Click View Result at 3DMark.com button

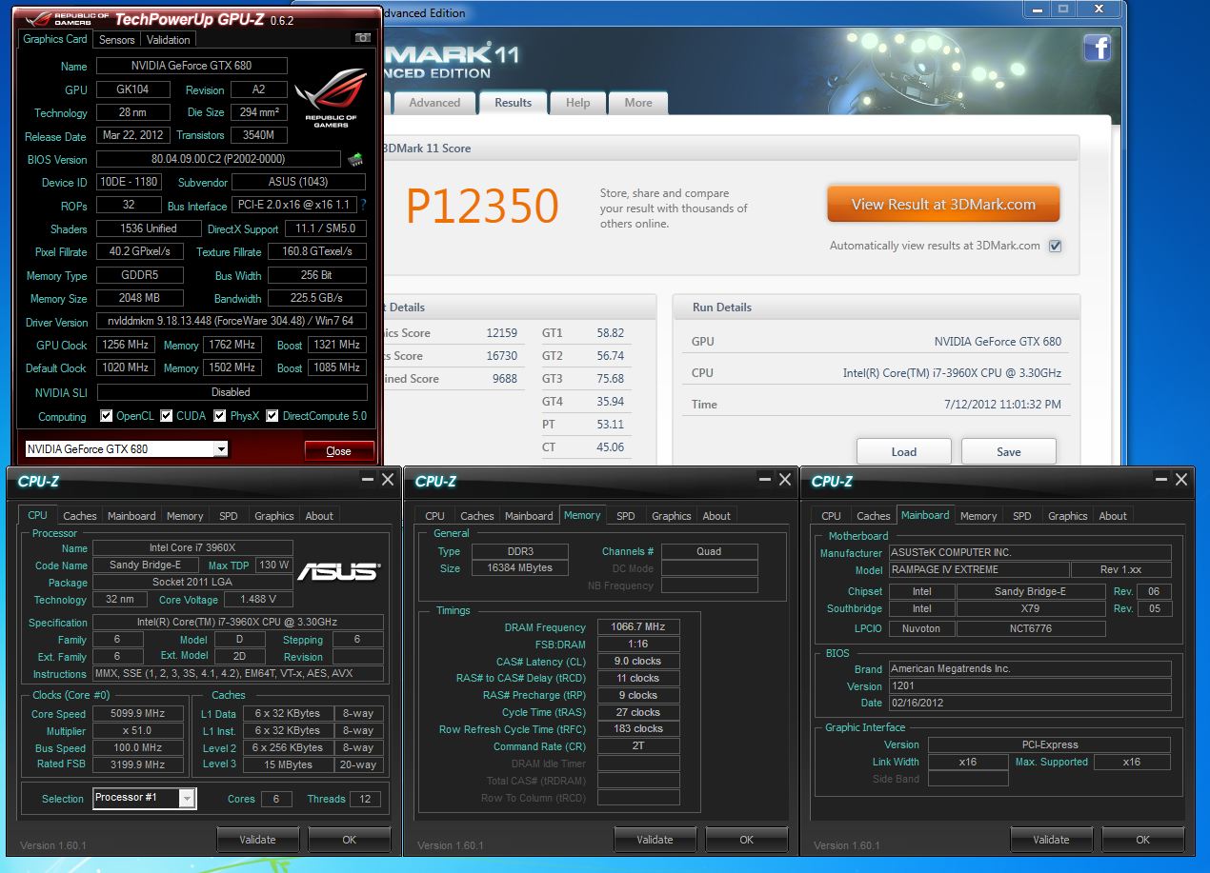tap(943, 204)
